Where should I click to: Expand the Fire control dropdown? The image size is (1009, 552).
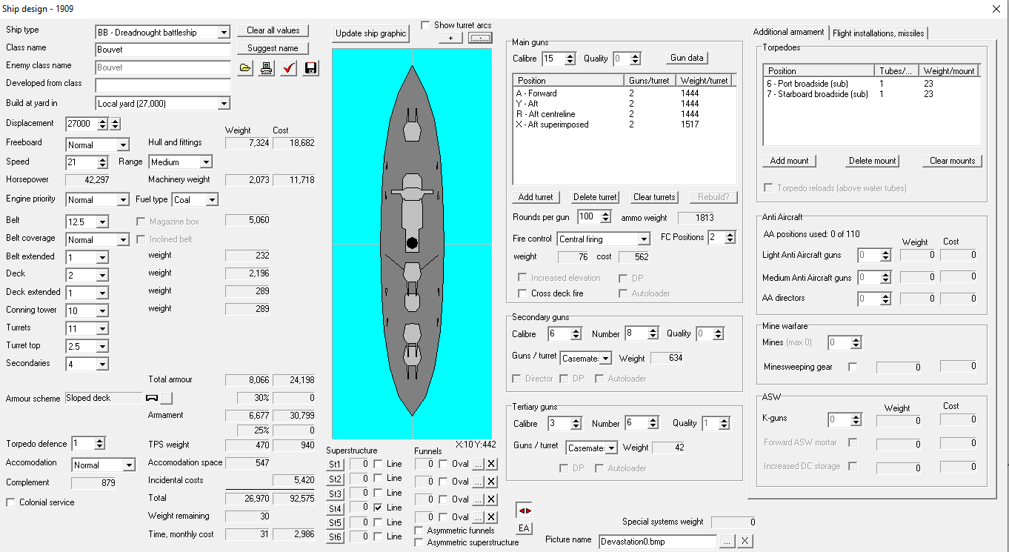click(643, 239)
